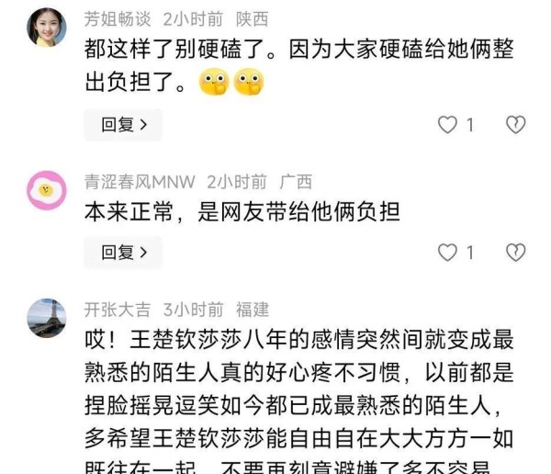The width and height of the screenshot is (551, 474).
Task: Open the username 青涩春风MNW
Action: pyautogui.click(x=140, y=182)
